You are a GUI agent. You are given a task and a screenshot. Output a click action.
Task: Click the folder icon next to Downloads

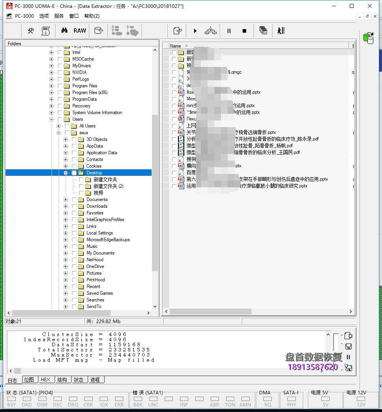81,206
